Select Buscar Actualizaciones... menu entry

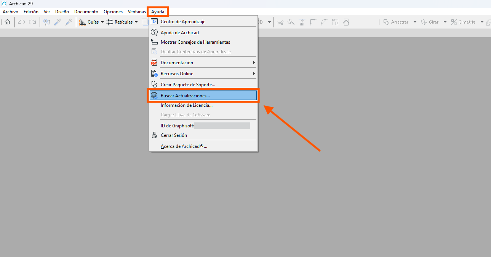click(x=203, y=96)
